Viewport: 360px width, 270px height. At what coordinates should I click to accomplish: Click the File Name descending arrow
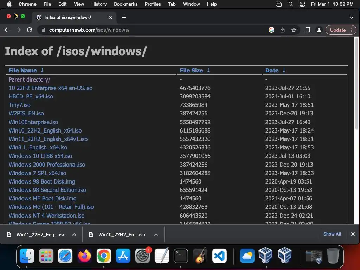(x=42, y=70)
